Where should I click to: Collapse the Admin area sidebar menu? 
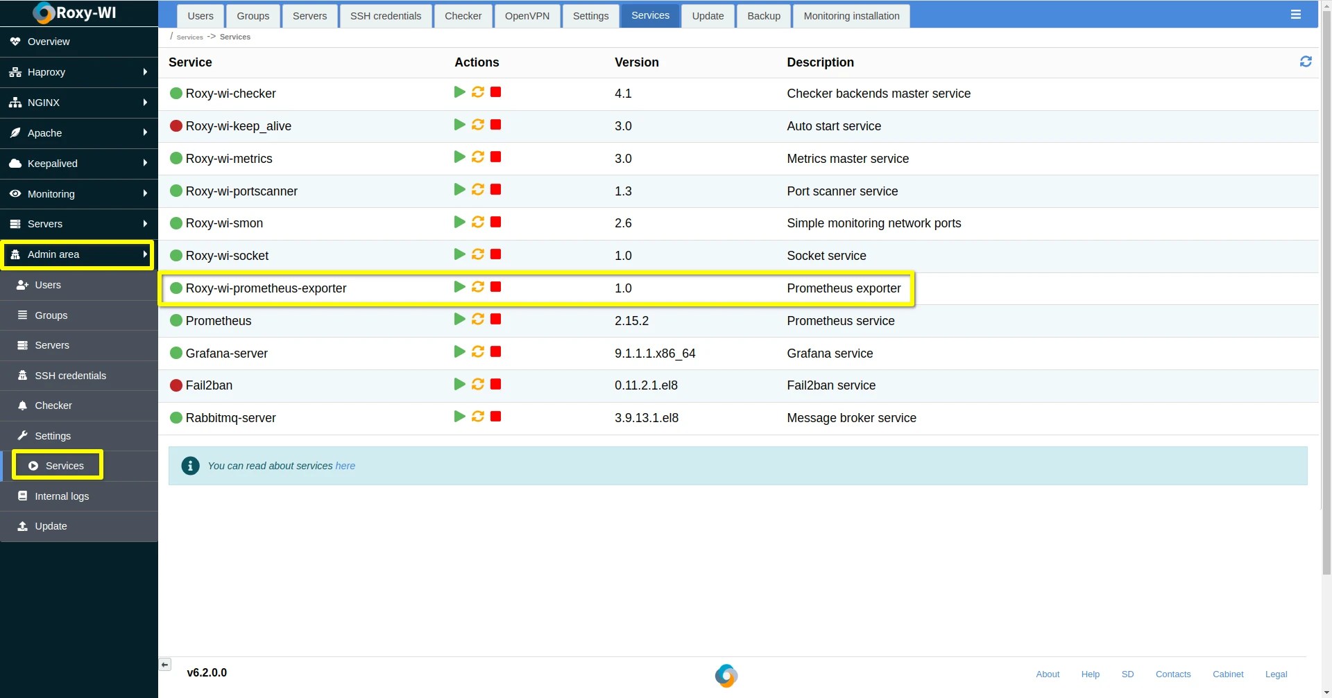coord(79,254)
